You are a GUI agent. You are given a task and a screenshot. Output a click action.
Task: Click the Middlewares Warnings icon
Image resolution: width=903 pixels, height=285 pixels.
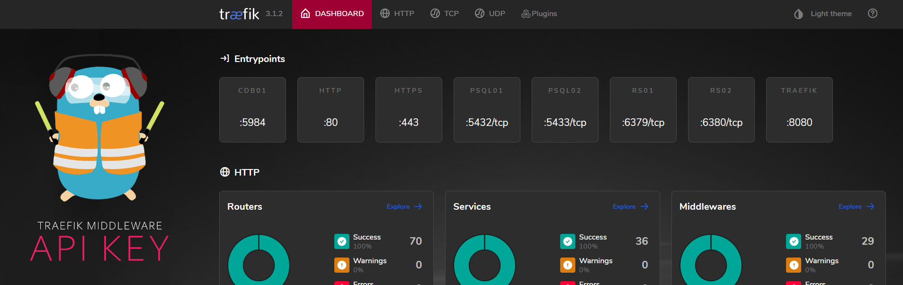coord(794,265)
